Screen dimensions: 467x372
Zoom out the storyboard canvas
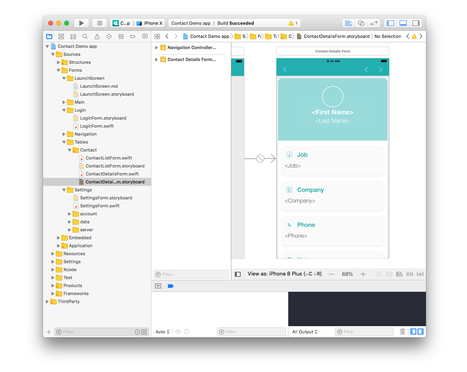pyautogui.click(x=331, y=274)
